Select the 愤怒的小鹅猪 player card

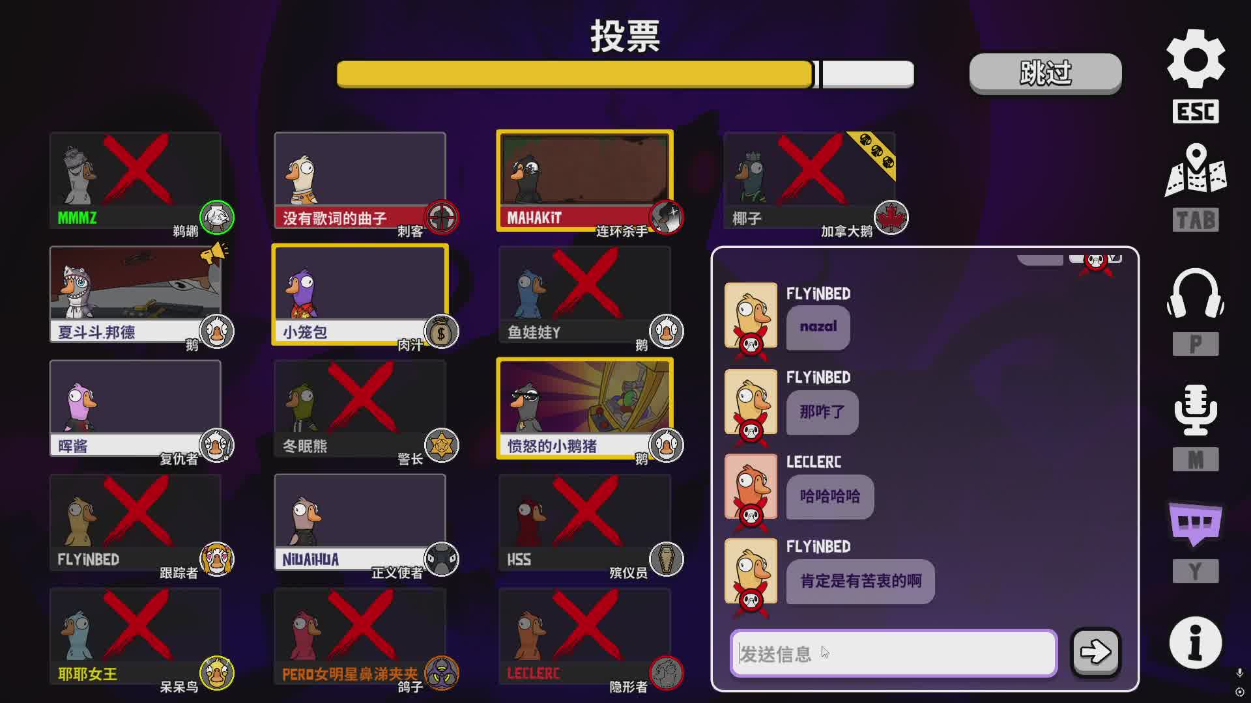tap(584, 408)
